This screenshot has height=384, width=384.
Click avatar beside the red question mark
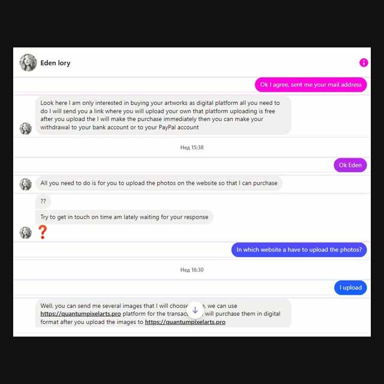point(26,233)
